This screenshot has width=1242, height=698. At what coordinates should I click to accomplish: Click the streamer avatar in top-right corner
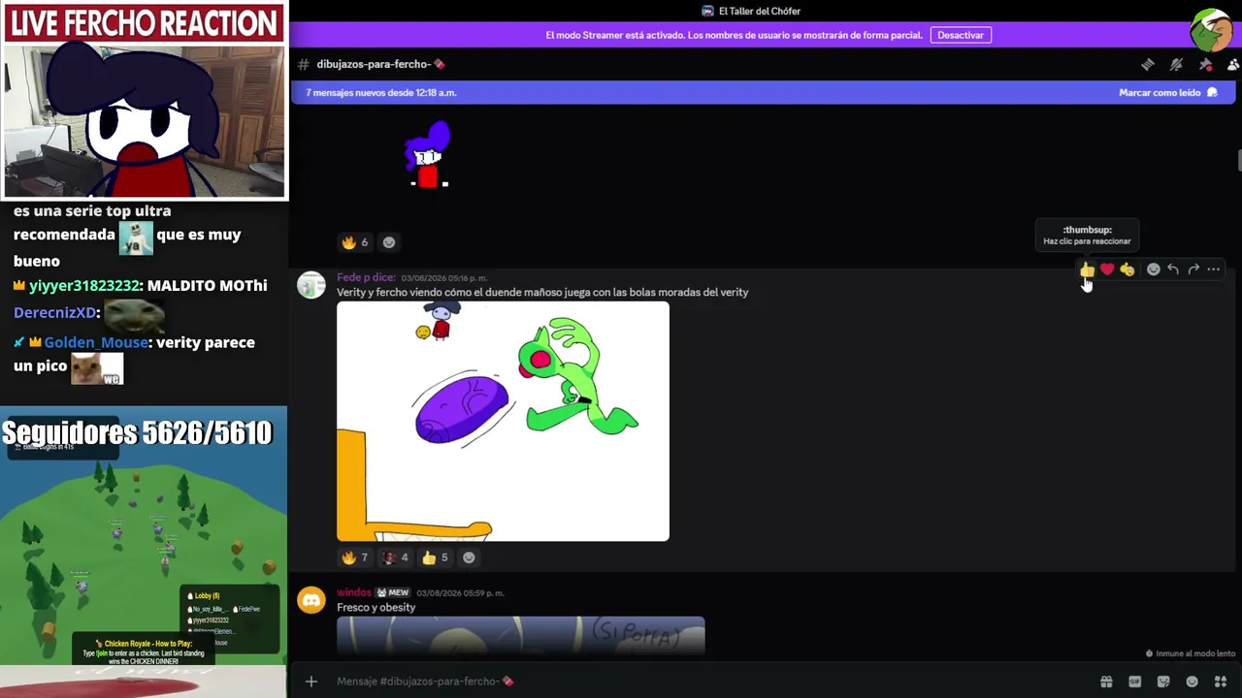click(x=1212, y=31)
